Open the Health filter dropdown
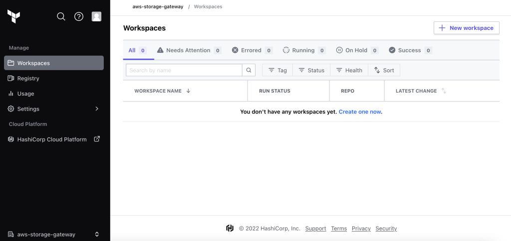 point(349,70)
